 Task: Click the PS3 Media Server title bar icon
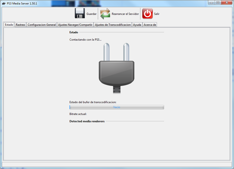[4, 3]
